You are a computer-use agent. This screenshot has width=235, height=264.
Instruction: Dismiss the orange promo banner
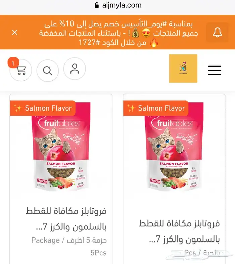(15, 32)
